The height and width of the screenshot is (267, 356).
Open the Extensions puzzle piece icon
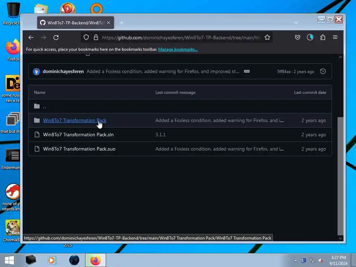pyautogui.click(x=323, y=37)
